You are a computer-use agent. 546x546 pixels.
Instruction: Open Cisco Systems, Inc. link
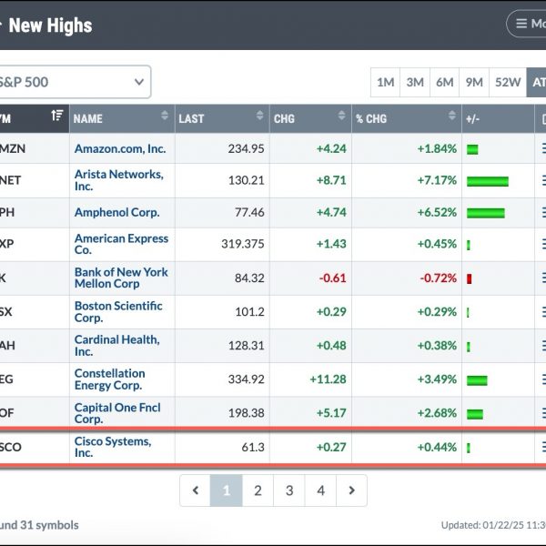[x=113, y=447]
